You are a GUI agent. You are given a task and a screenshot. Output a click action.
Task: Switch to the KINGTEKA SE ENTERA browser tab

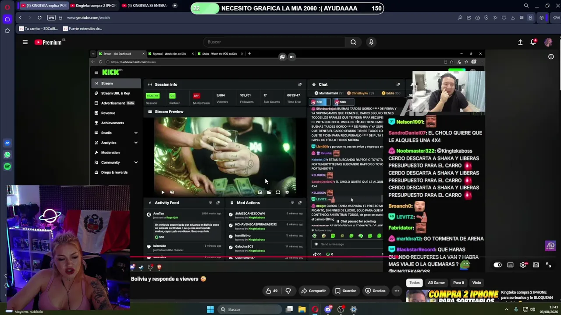145,6
